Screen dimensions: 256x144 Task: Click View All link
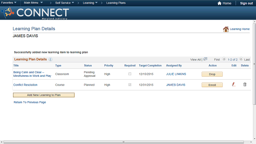(196, 60)
